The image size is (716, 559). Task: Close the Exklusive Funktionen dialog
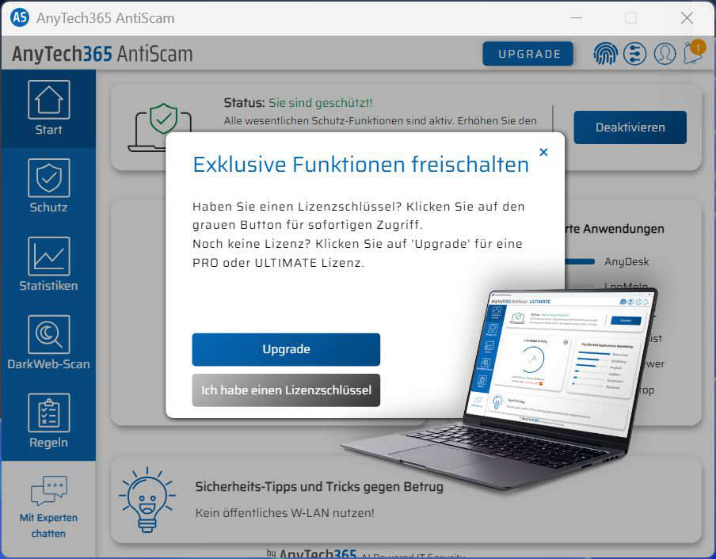click(543, 152)
